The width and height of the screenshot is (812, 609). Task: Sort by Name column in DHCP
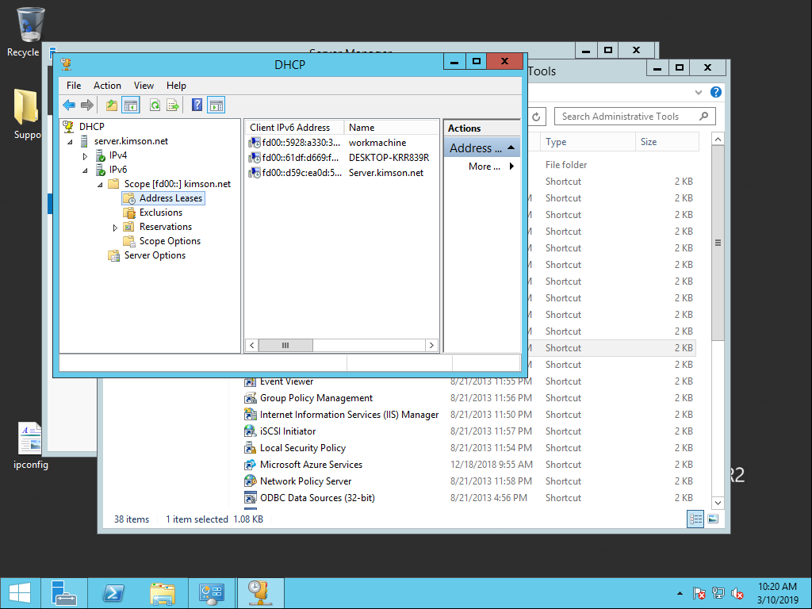click(x=391, y=128)
